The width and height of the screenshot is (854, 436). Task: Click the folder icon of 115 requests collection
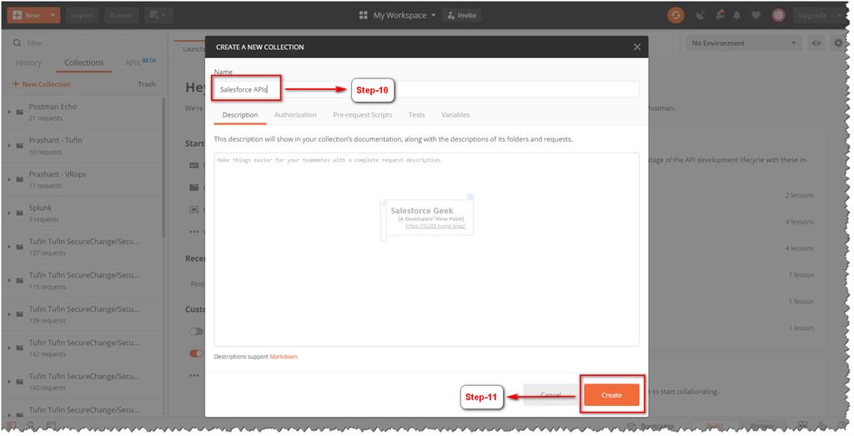coord(20,281)
